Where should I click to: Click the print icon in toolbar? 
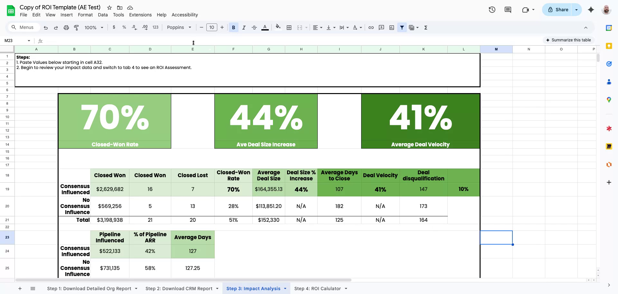pos(66,28)
